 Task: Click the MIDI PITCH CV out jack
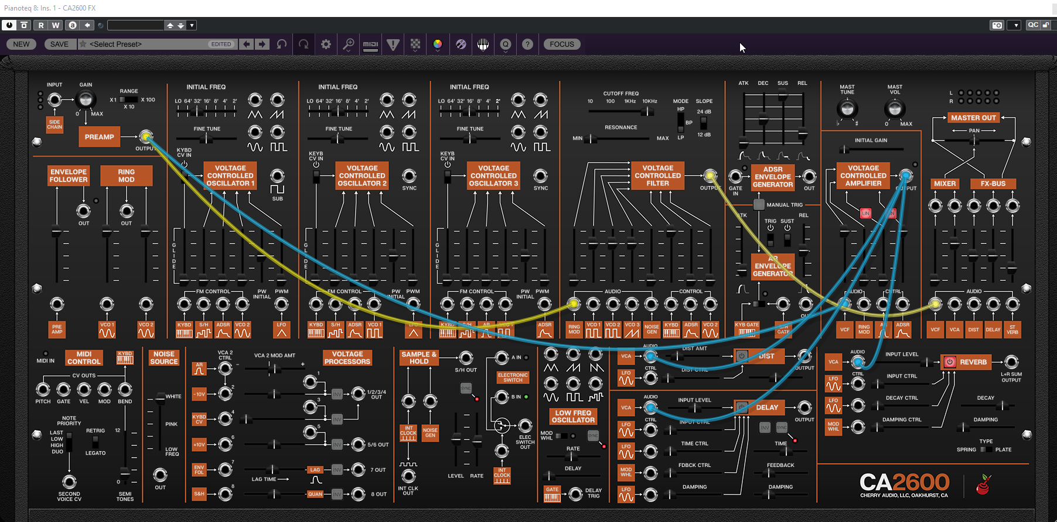43,390
